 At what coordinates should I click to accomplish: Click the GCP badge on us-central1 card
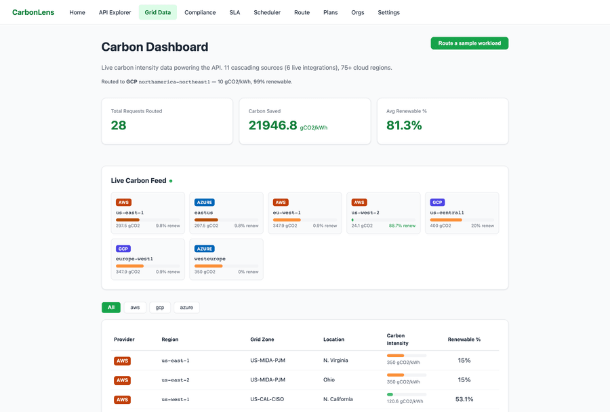(x=437, y=203)
